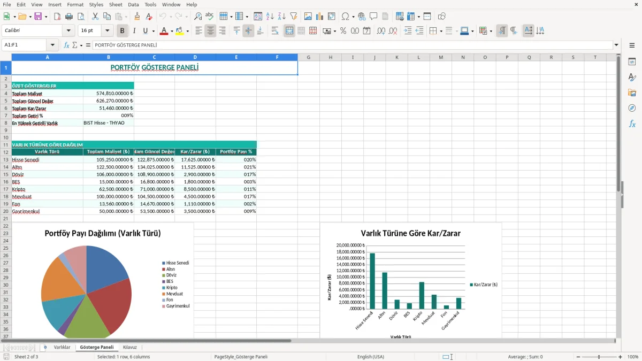
Task: Expand the 16 pt font size dropdown
Action: (108, 31)
